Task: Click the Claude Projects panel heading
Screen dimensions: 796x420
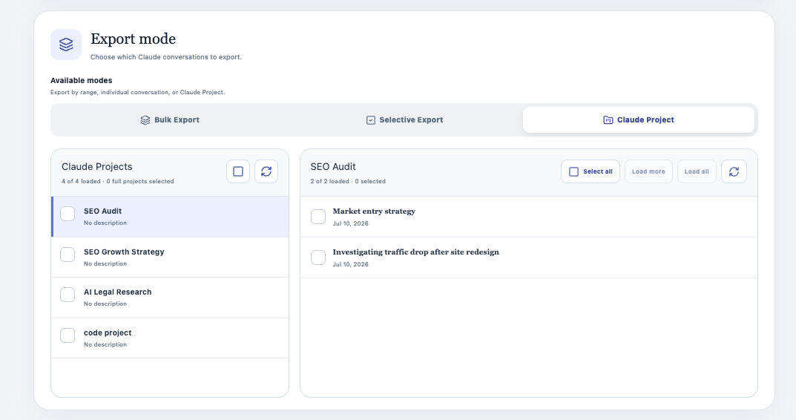Action: (x=97, y=166)
